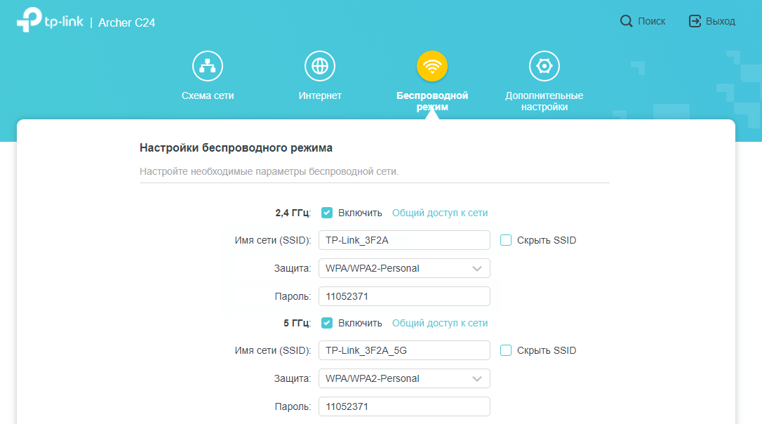Screen dimensions: 762x424
Task: Go to the Дополнительные настройки tab label
Action: point(544,101)
